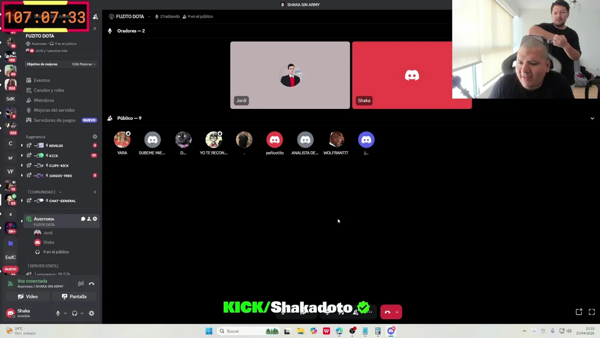The image size is (600, 338).
Task: Open Discord taskbar icon
Action: 391,331
